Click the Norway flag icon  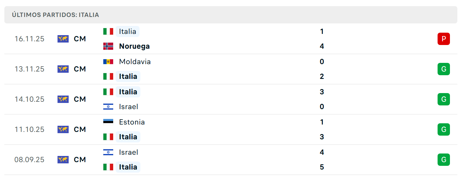click(108, 46)
